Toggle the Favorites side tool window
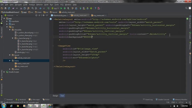This screenshot has width=192, height=108. pyautogui.click(x=1, y=75)
